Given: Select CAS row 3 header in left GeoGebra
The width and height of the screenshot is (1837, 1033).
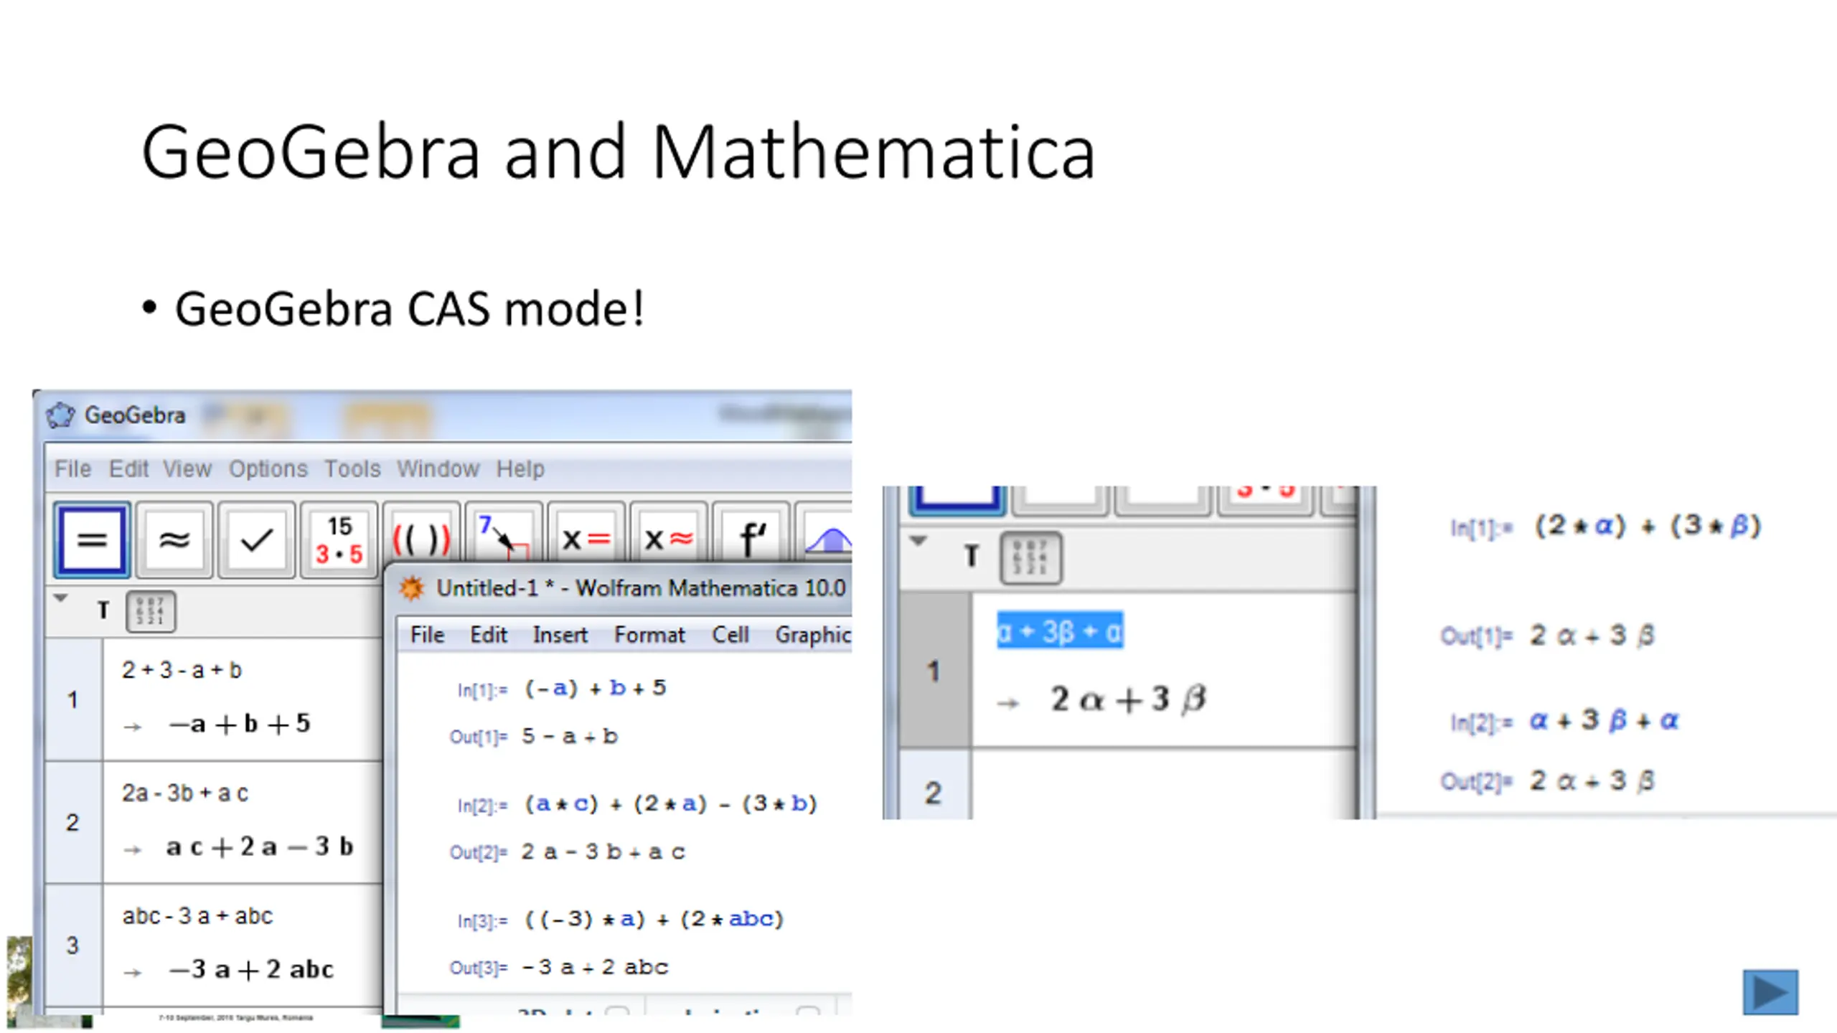Looking at the screenshot, I should pyautogui.click(x=74, y=945).
